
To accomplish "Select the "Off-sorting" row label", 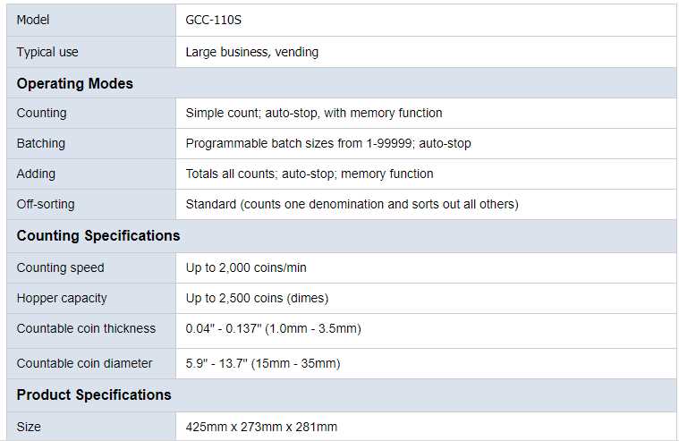I will [x=46, y=204].
